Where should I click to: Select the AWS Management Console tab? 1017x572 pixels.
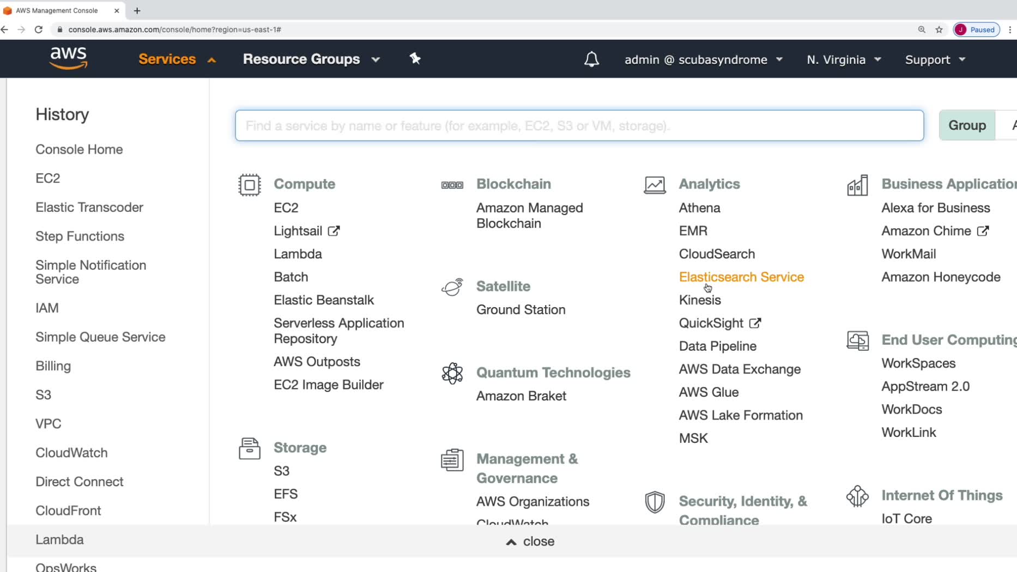point(57,10)
